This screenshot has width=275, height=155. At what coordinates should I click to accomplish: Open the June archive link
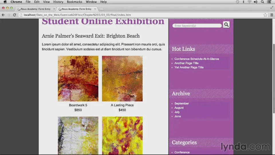(178, 116)
